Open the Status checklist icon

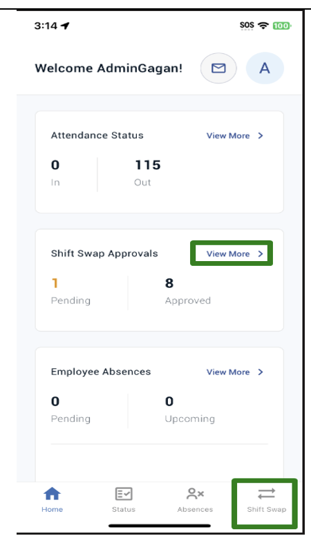coord(124,494)
